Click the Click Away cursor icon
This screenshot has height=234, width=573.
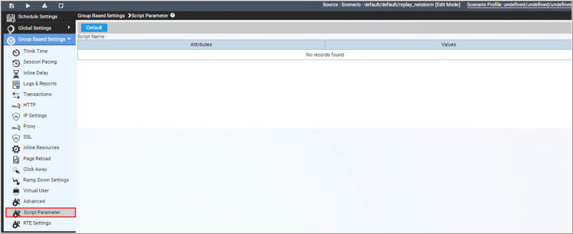(x=16, y=170)
